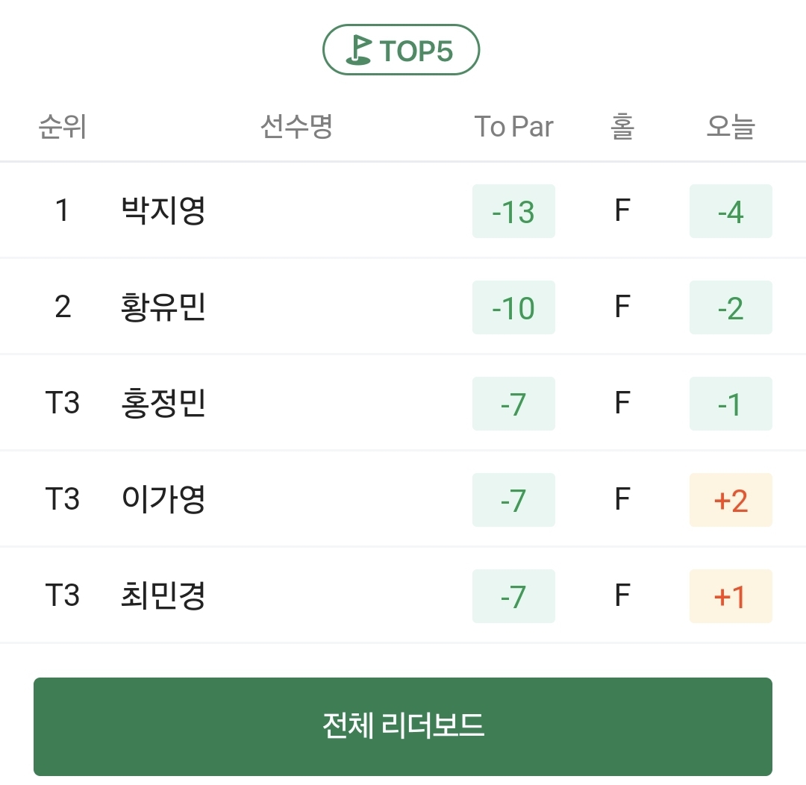Viewport: 806px width, 785px height.
Task: Open the 전체 리더보드 button
Action: pyautogui.click(x=403, y=726)
